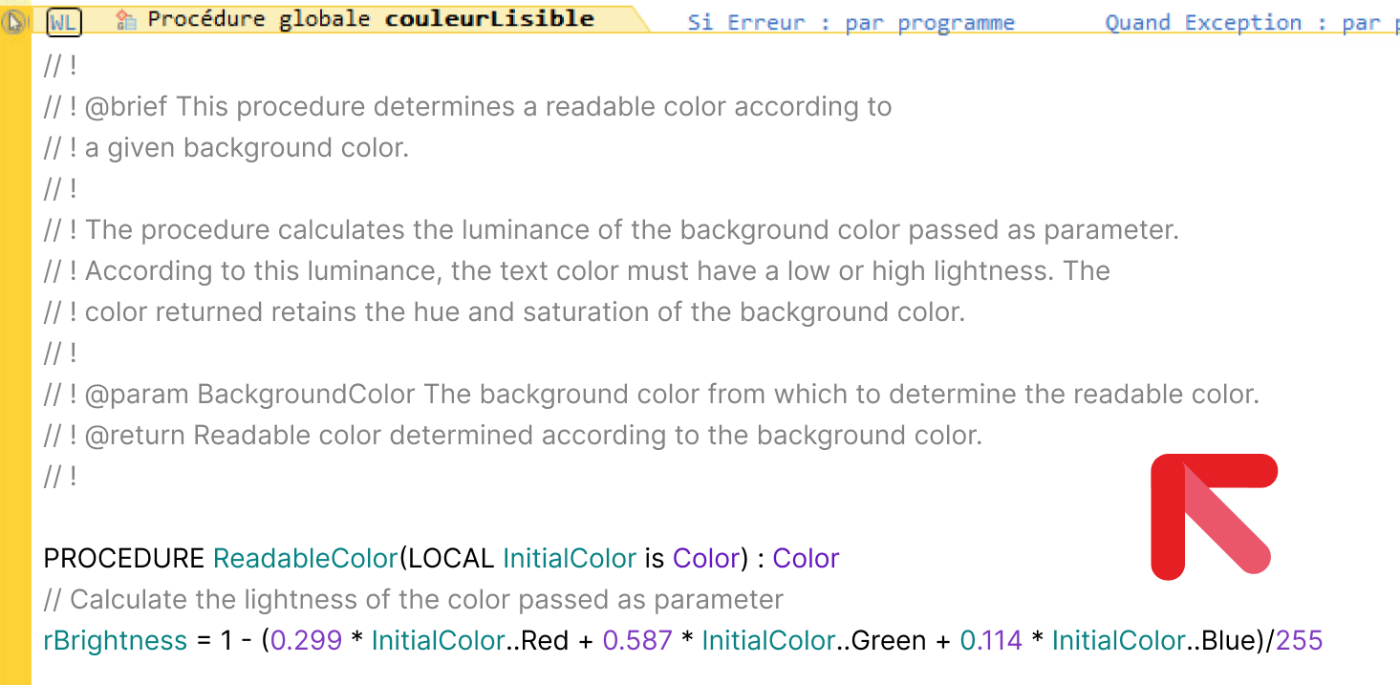
Task: Click the ReadableColor procedure name
Action: (x=305, y=558)
